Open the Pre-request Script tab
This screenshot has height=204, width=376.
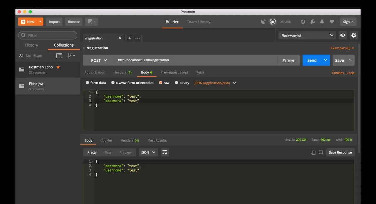174,72
